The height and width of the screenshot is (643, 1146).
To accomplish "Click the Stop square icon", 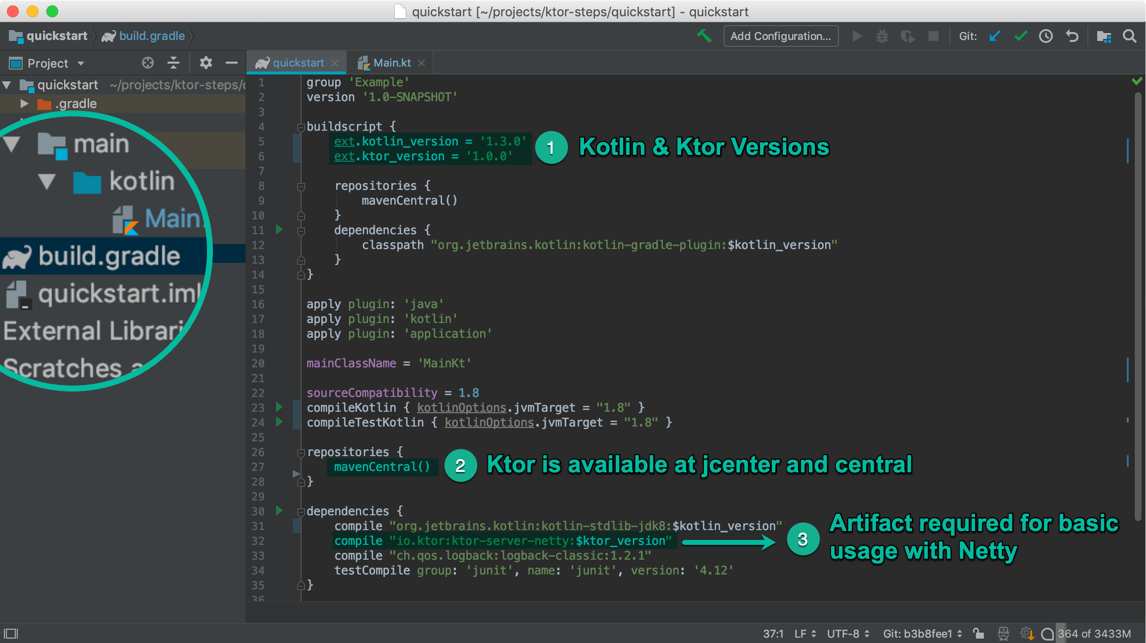I will 933,36.
